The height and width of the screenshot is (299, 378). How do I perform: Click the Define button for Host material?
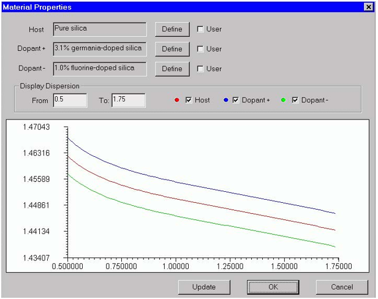[x=172, y=29]
